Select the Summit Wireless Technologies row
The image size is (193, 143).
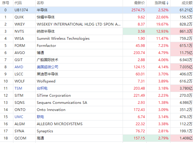tap(96, 39)
